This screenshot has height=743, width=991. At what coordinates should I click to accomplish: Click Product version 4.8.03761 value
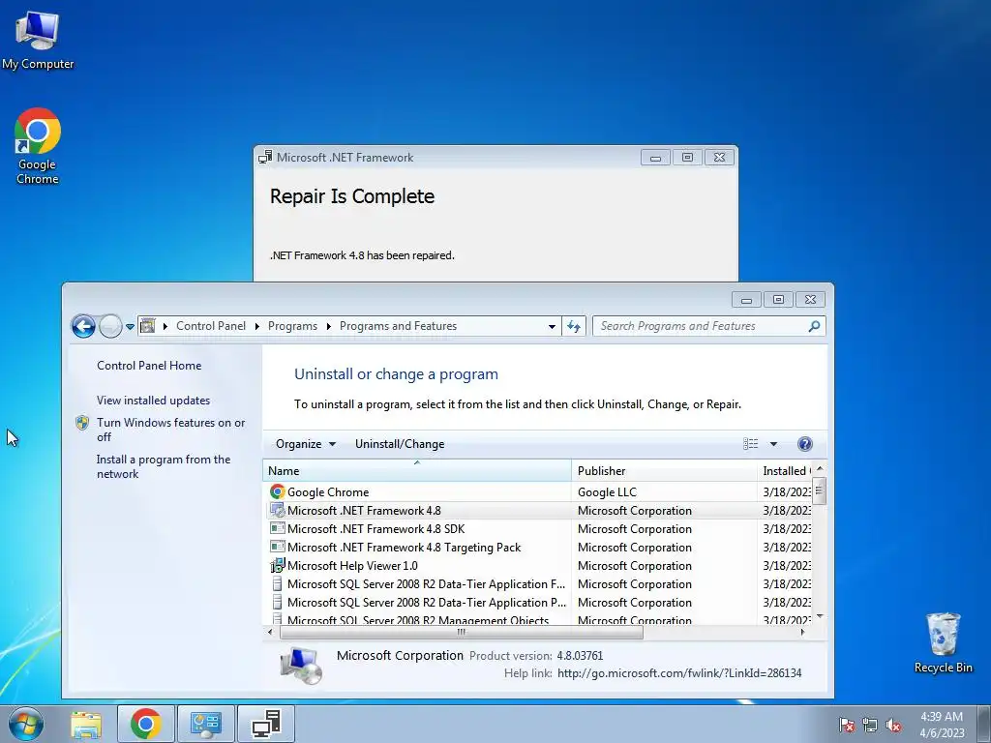point(580,656)
